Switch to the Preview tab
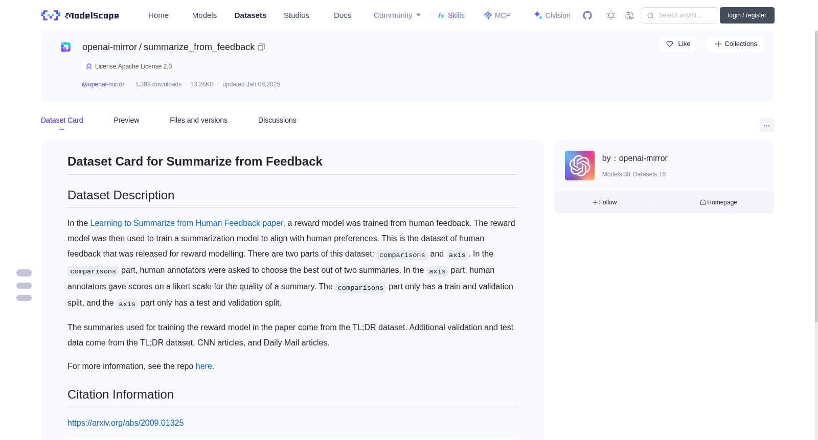Image resolution: width=818 pixels, height=440 pixels. coord(126,120)
